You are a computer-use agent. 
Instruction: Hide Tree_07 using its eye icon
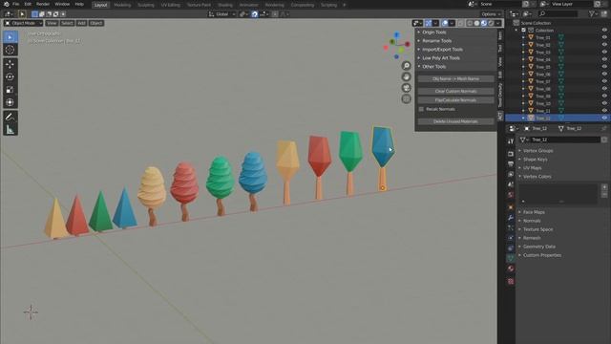[604, 81]
